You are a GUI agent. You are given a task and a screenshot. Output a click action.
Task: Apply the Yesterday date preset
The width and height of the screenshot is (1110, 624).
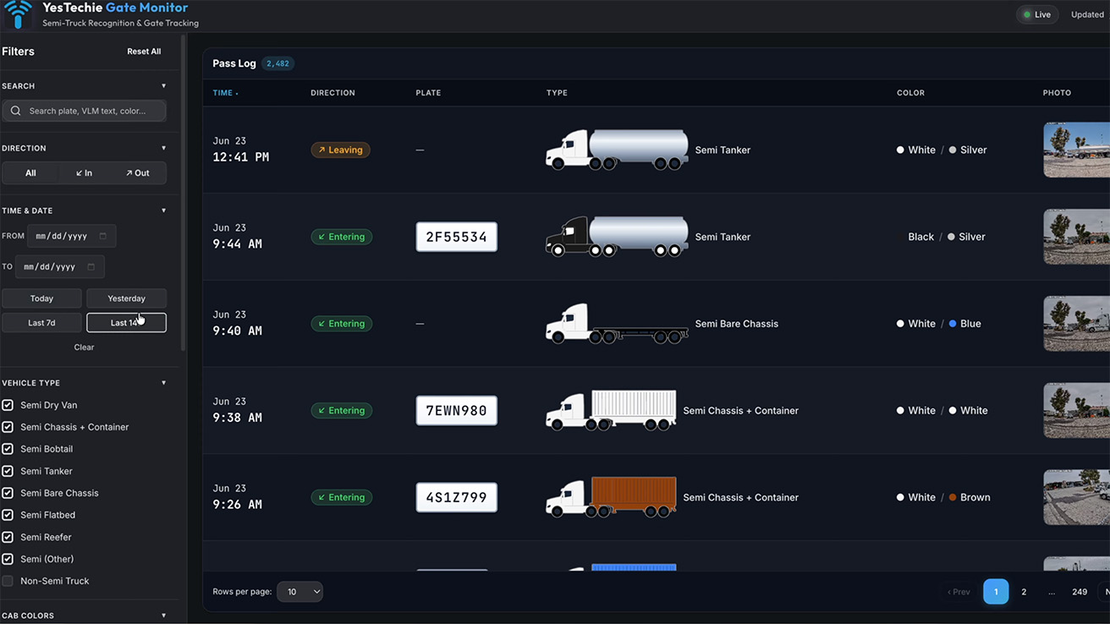click(127, 298)
